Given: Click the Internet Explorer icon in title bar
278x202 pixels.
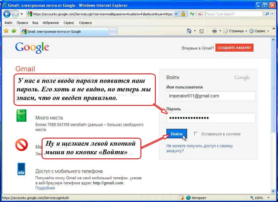Looking at the screenshot, I should click(4, 5).
